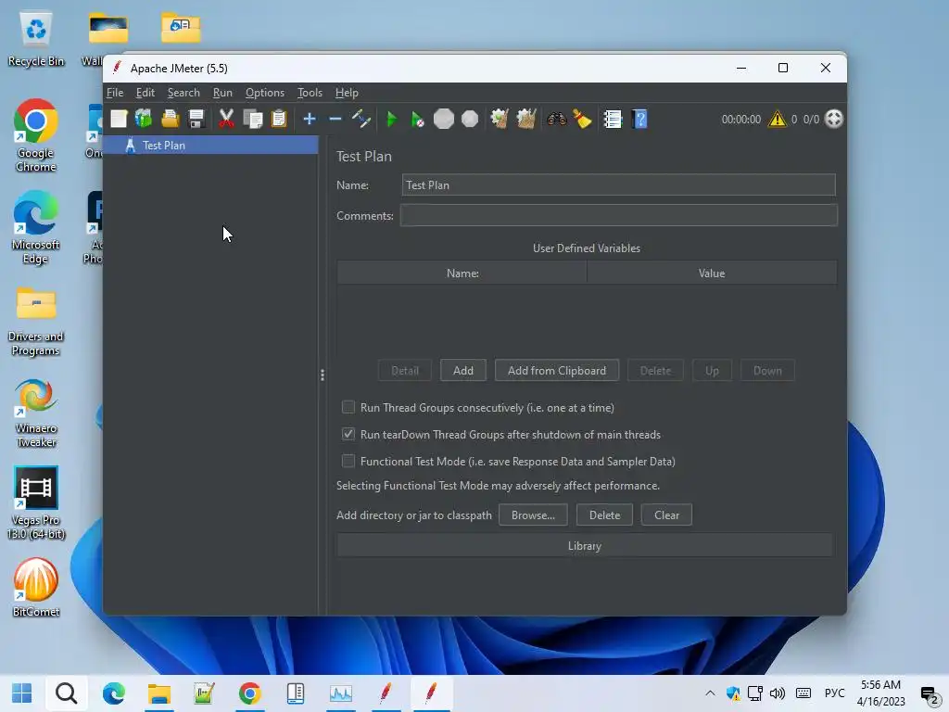The height and width of the screenshot is (712, 949).
Task: Click the Reset Search brush icon
Action: [x=582, y=119]
